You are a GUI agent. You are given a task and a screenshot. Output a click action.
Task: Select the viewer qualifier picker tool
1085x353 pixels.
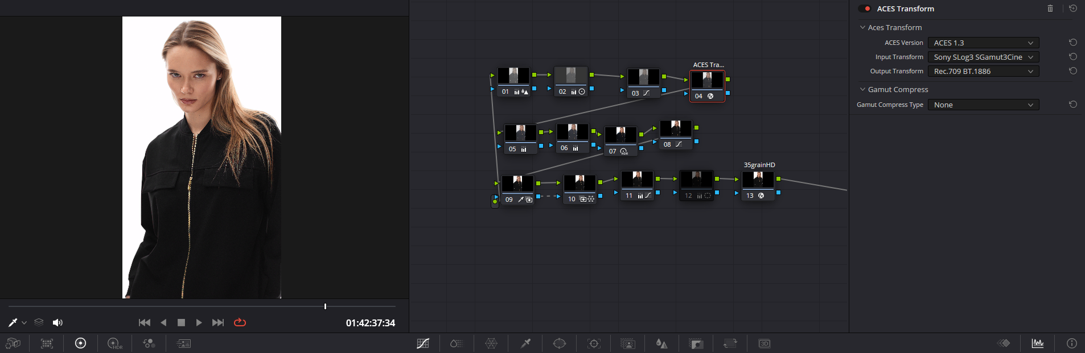tap(13, 322)
